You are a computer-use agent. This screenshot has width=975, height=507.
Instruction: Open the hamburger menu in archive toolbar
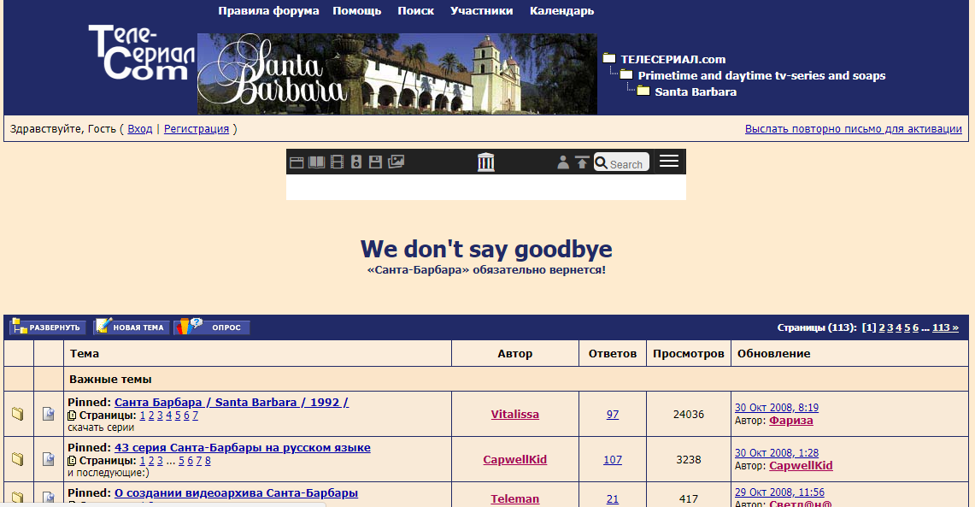tap(669, 161)
